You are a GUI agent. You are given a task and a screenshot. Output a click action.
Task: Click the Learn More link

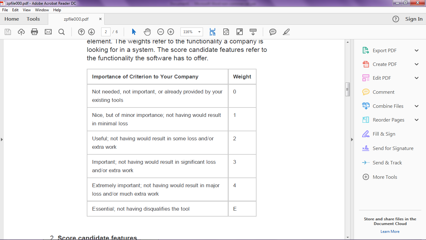(390, 232)
